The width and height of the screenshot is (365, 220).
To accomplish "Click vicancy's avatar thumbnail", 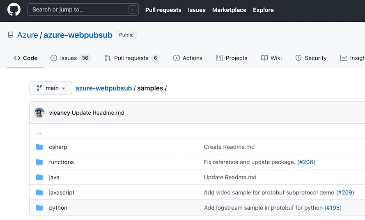I will click(x=39, y=113).
